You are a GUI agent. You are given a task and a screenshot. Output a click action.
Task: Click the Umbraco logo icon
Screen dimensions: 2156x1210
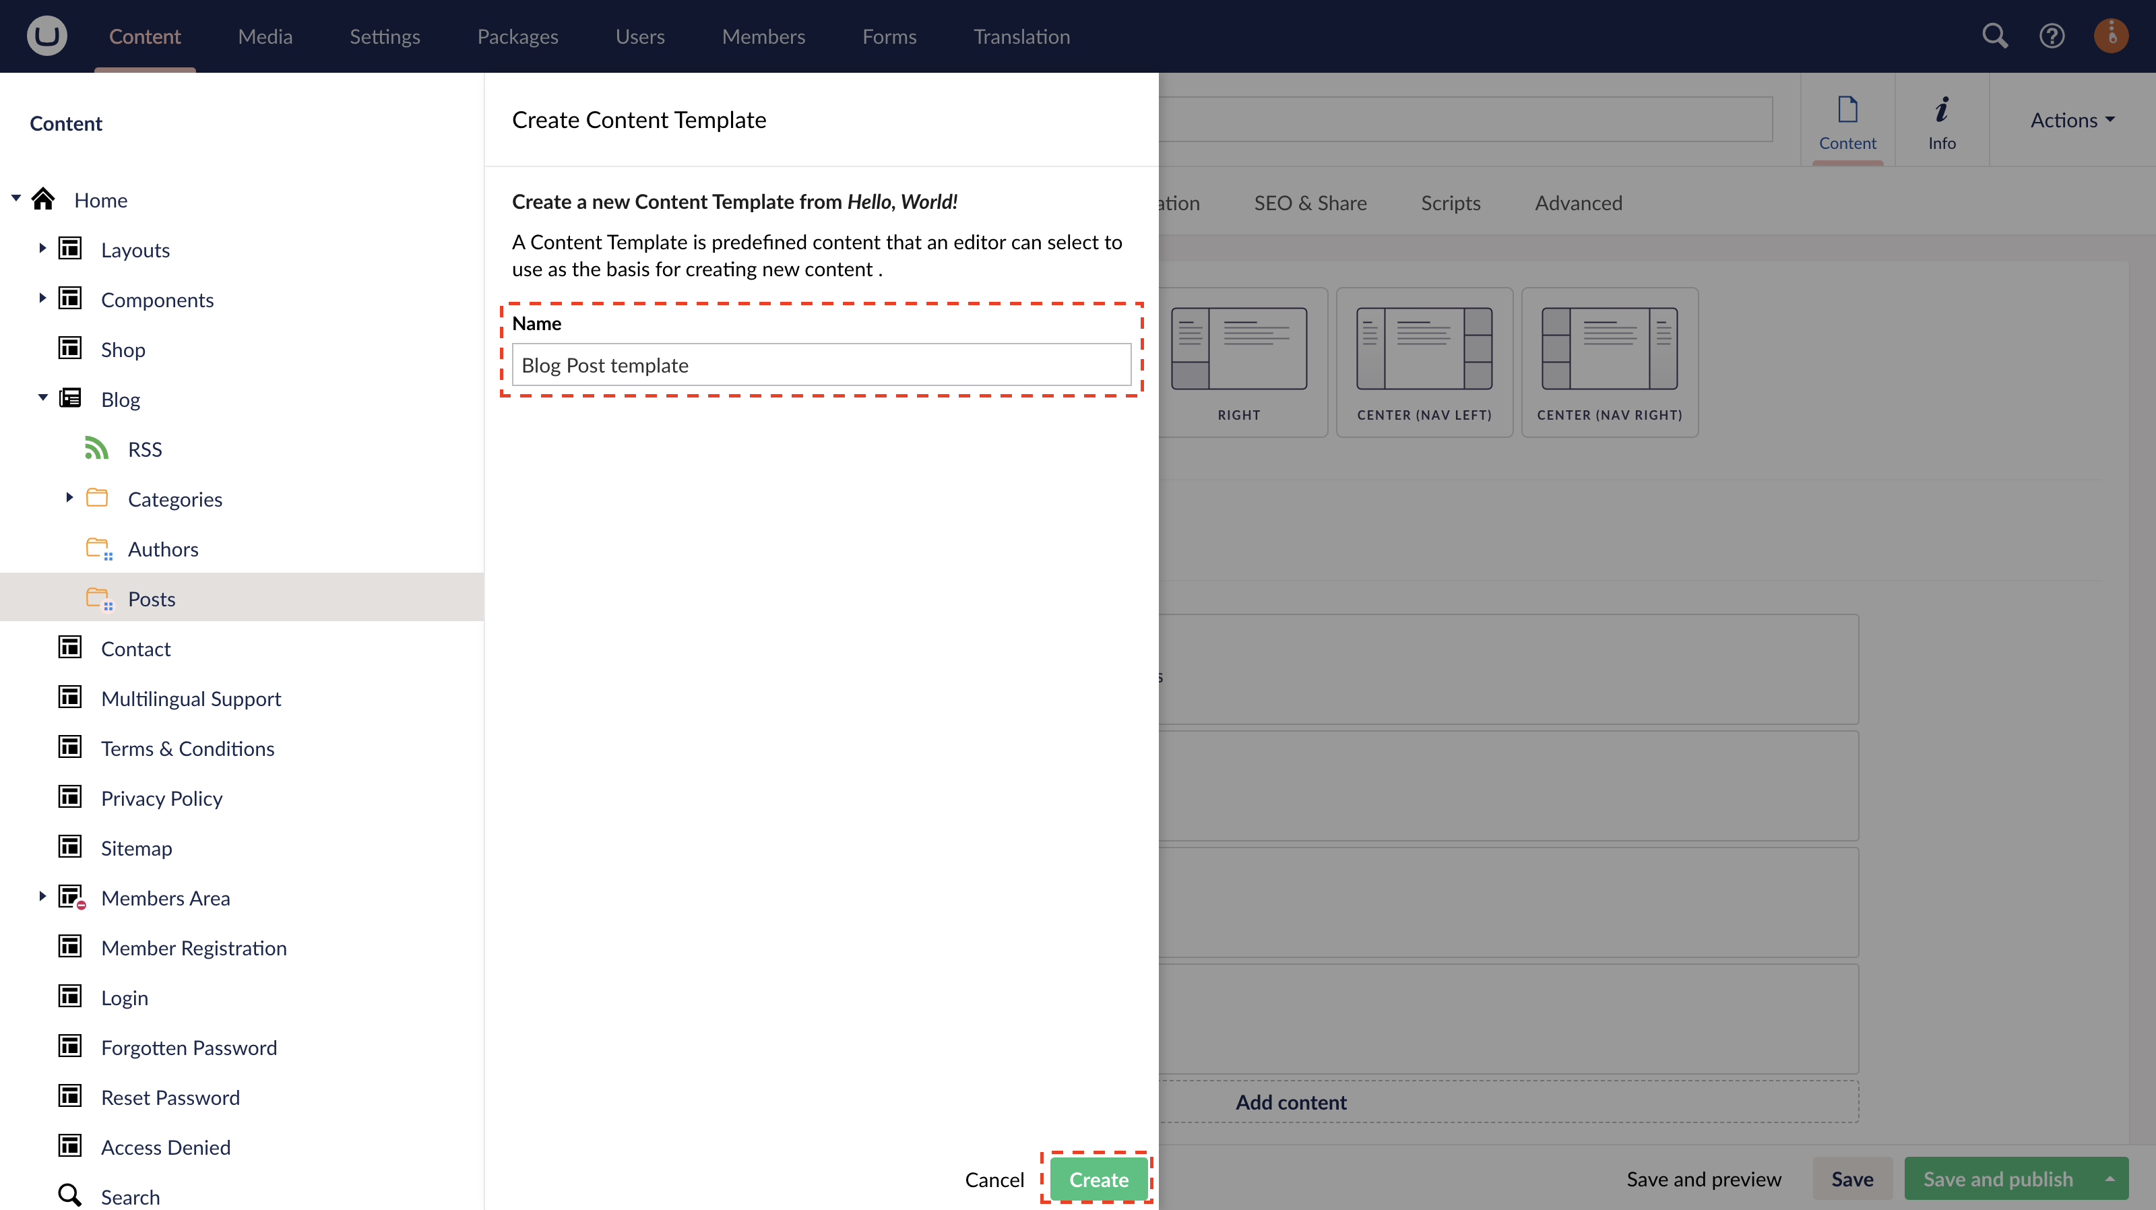(46, 35)
